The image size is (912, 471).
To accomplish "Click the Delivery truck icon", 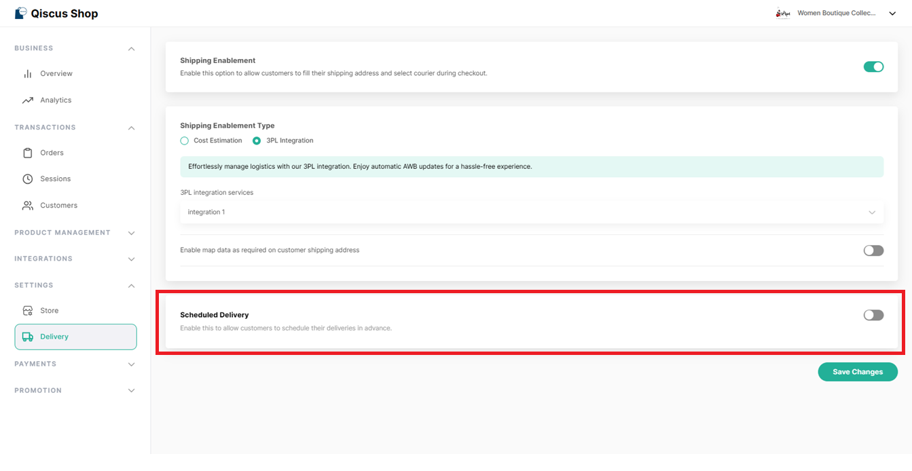I will pyautogui.click(x=28, y=337).
